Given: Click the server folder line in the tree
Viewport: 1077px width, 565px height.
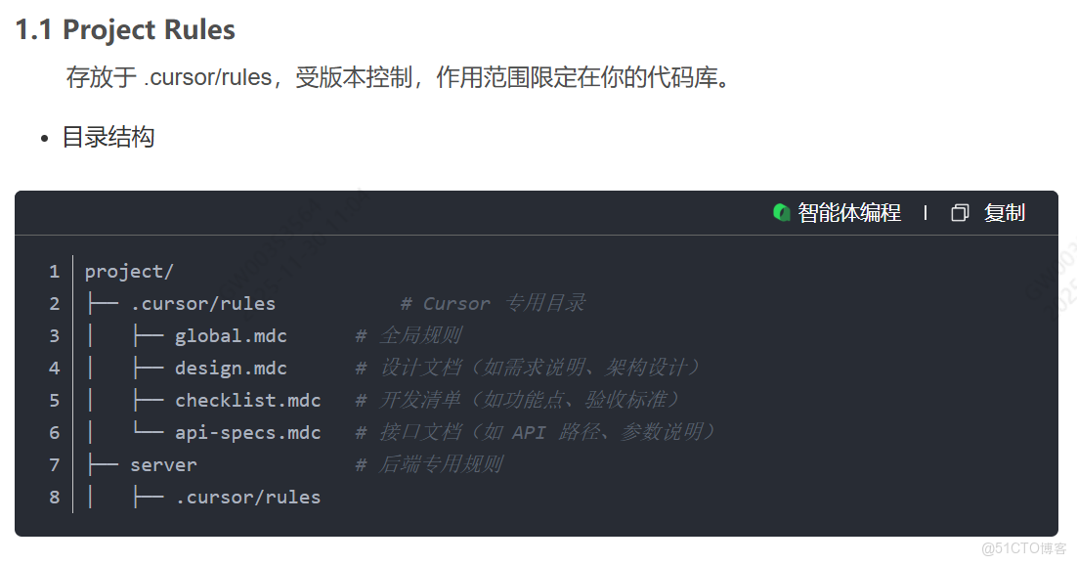Looking at the screenshot, I should 163,464.
